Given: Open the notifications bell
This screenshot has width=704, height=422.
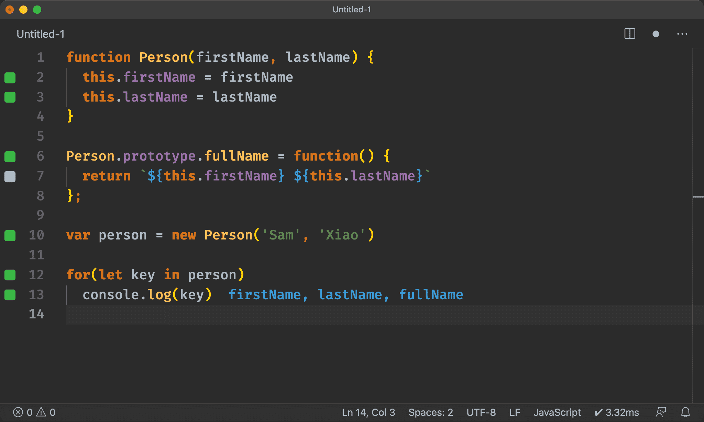Looking at the screenshot, I should point(685,412).
